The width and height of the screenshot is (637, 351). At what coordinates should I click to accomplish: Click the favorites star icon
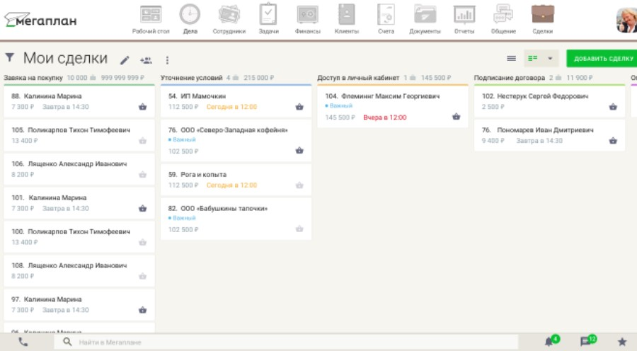[622, 342]
